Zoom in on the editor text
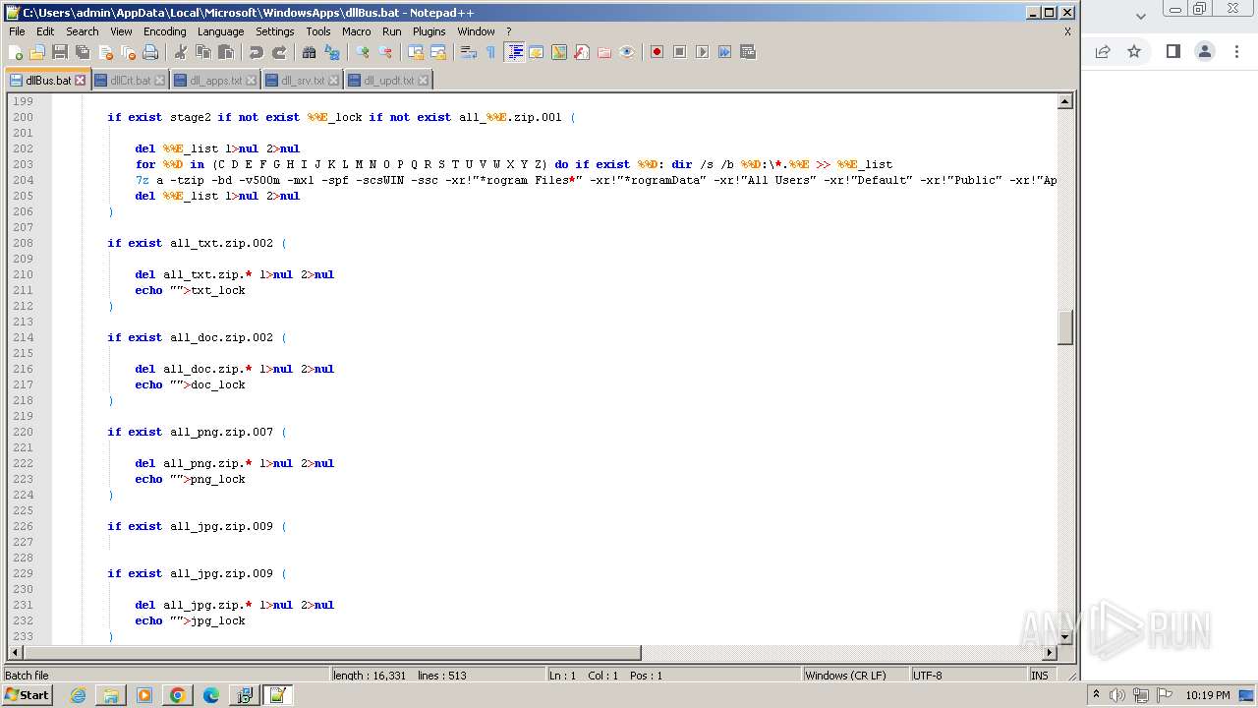This screenshot has height=708, width=1258. coord(363,52)
